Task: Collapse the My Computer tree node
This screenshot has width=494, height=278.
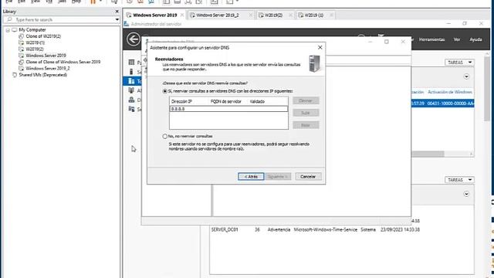Action: coord(8,30)
